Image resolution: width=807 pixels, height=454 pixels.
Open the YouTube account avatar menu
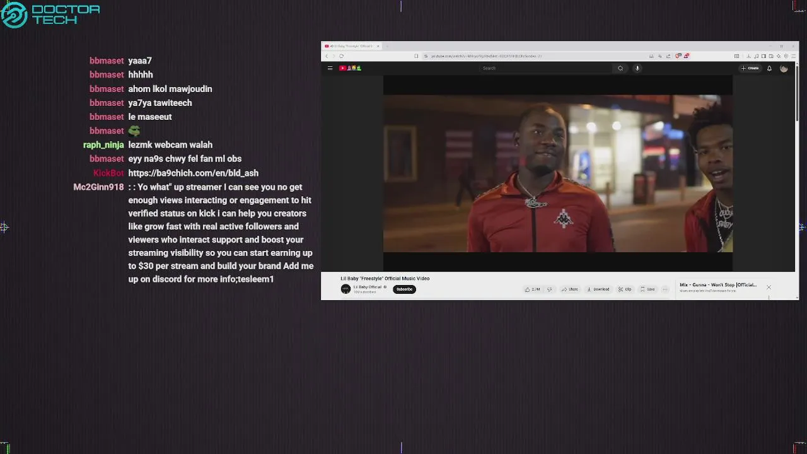(784, 68)
